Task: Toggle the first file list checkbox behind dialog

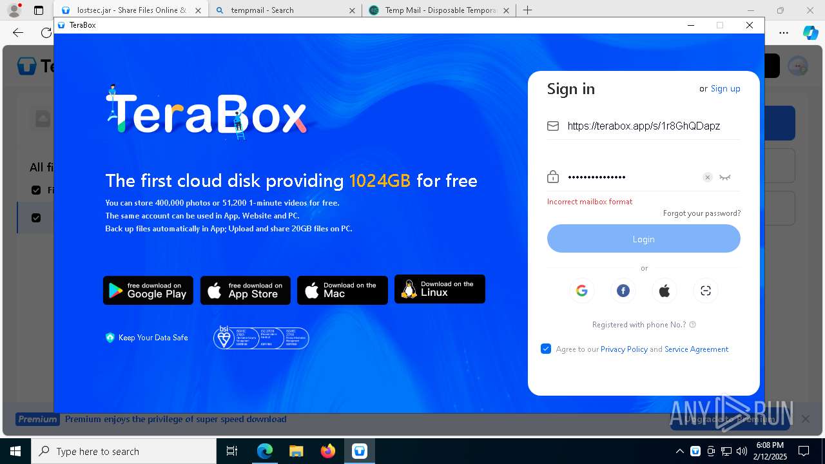Action: click(36, 190)
